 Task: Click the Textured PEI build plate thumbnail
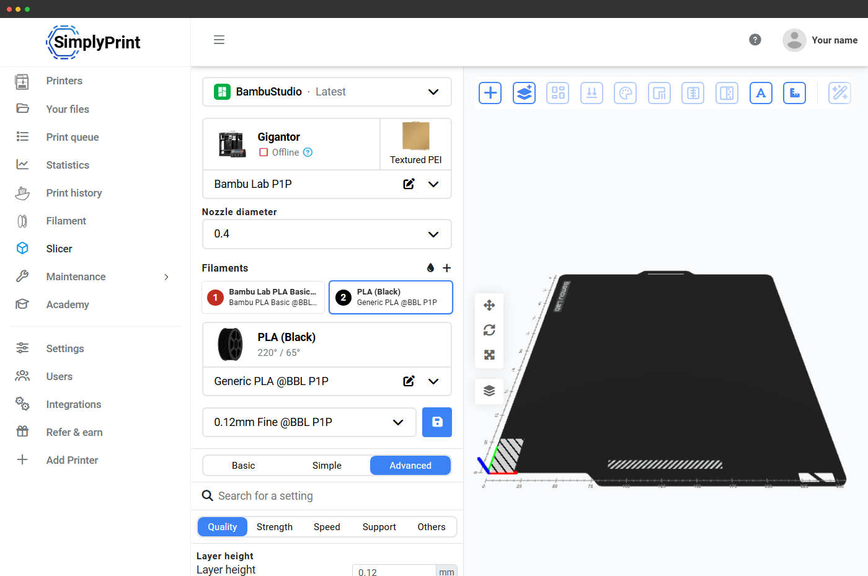[416, 136]
